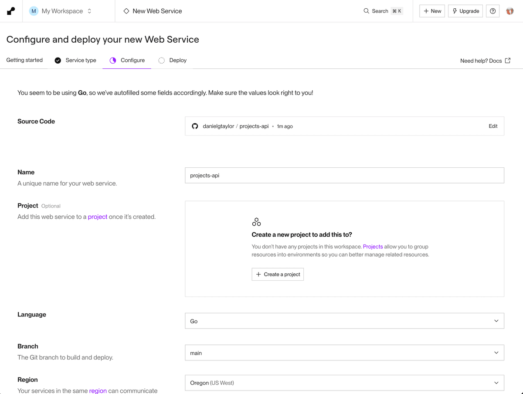Click the Name input field containing projects-api

[x=344, y=175]
